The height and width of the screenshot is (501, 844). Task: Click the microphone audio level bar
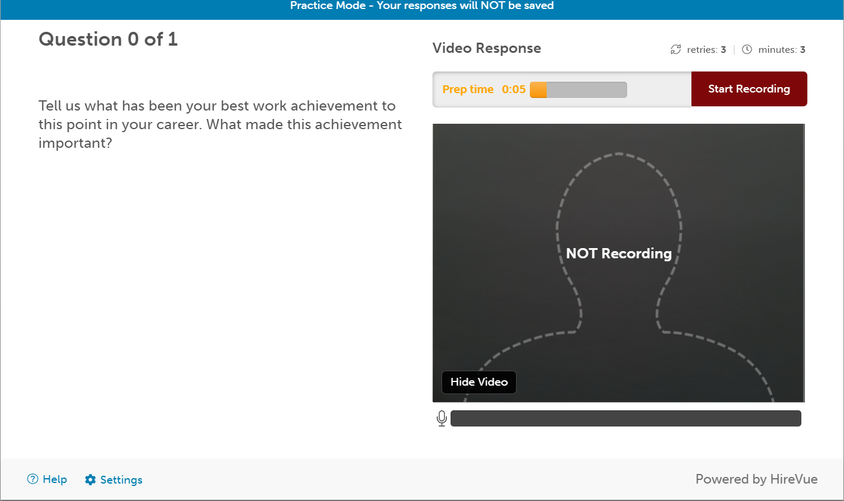point(626,419)
